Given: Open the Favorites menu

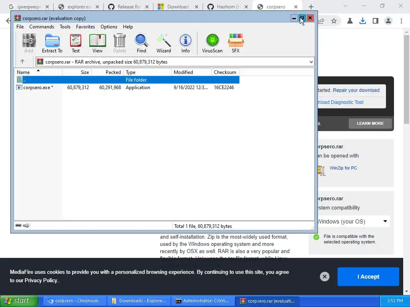Looking at the screenshot, I should pyautogui.click(x=85, y=27).
